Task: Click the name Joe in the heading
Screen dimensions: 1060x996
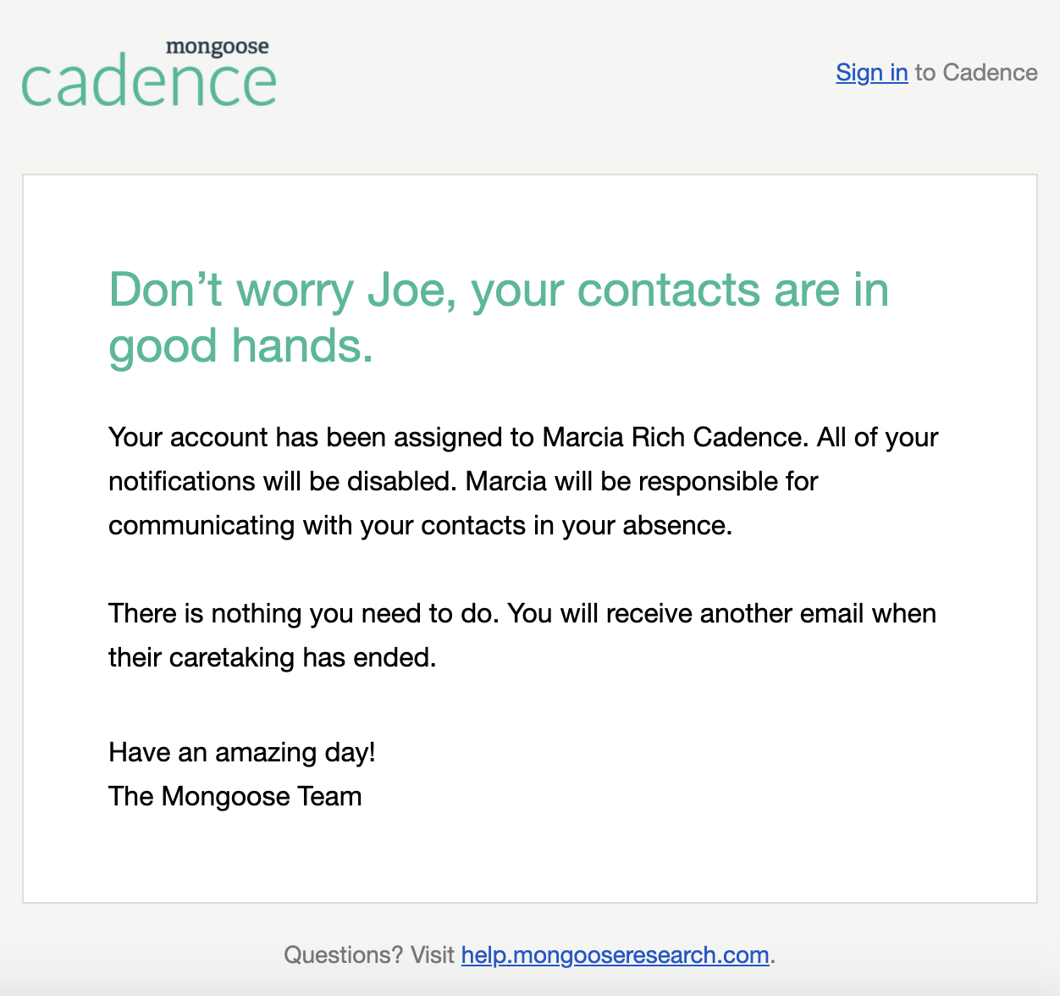Action: pos(405,290)
